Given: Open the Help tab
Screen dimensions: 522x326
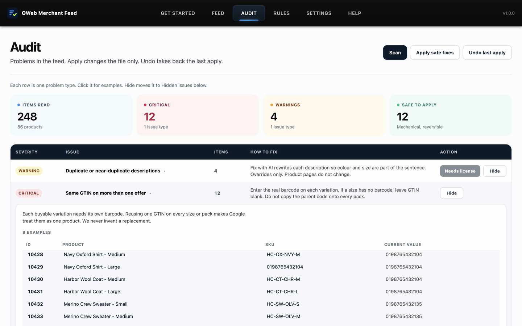Looking at the screenshot, I should pyautogui.click(x=355, y=13).
